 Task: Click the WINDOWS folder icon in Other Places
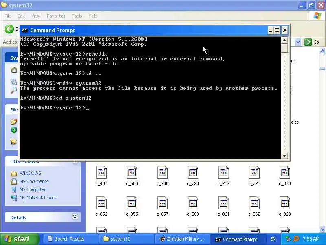pos(14,173)
